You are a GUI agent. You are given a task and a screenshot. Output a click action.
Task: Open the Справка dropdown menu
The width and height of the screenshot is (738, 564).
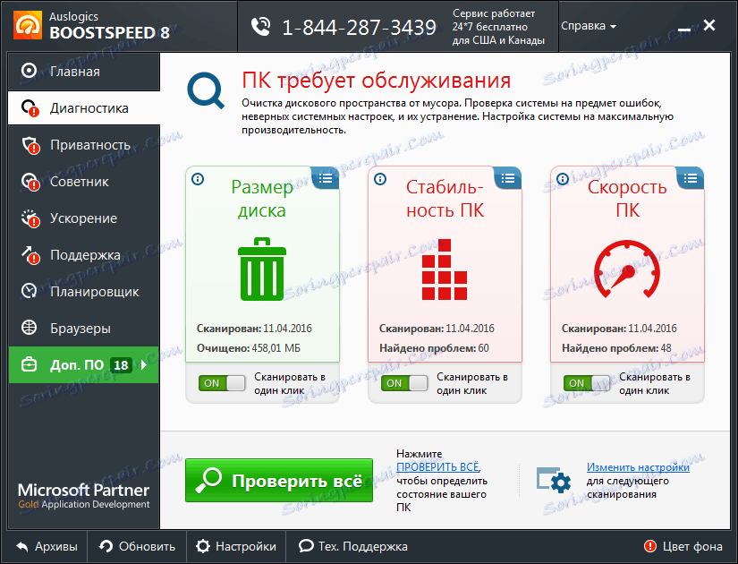click(589, 26)
